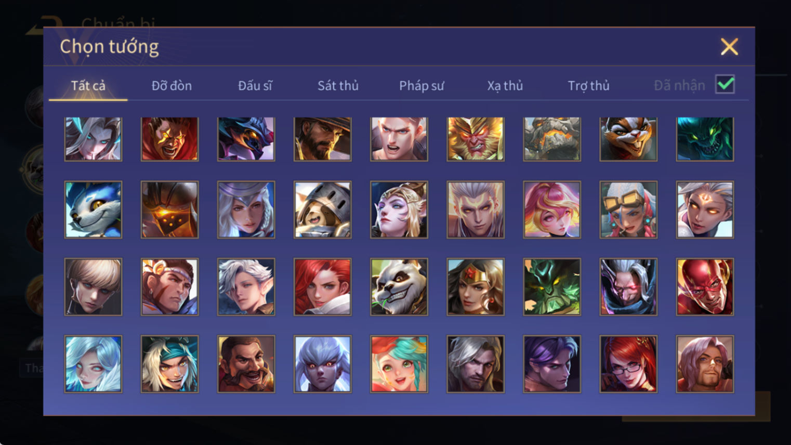791x445 pixels.
Task: Toggle the Đã nhận checkbox
Action: [725, 84]
